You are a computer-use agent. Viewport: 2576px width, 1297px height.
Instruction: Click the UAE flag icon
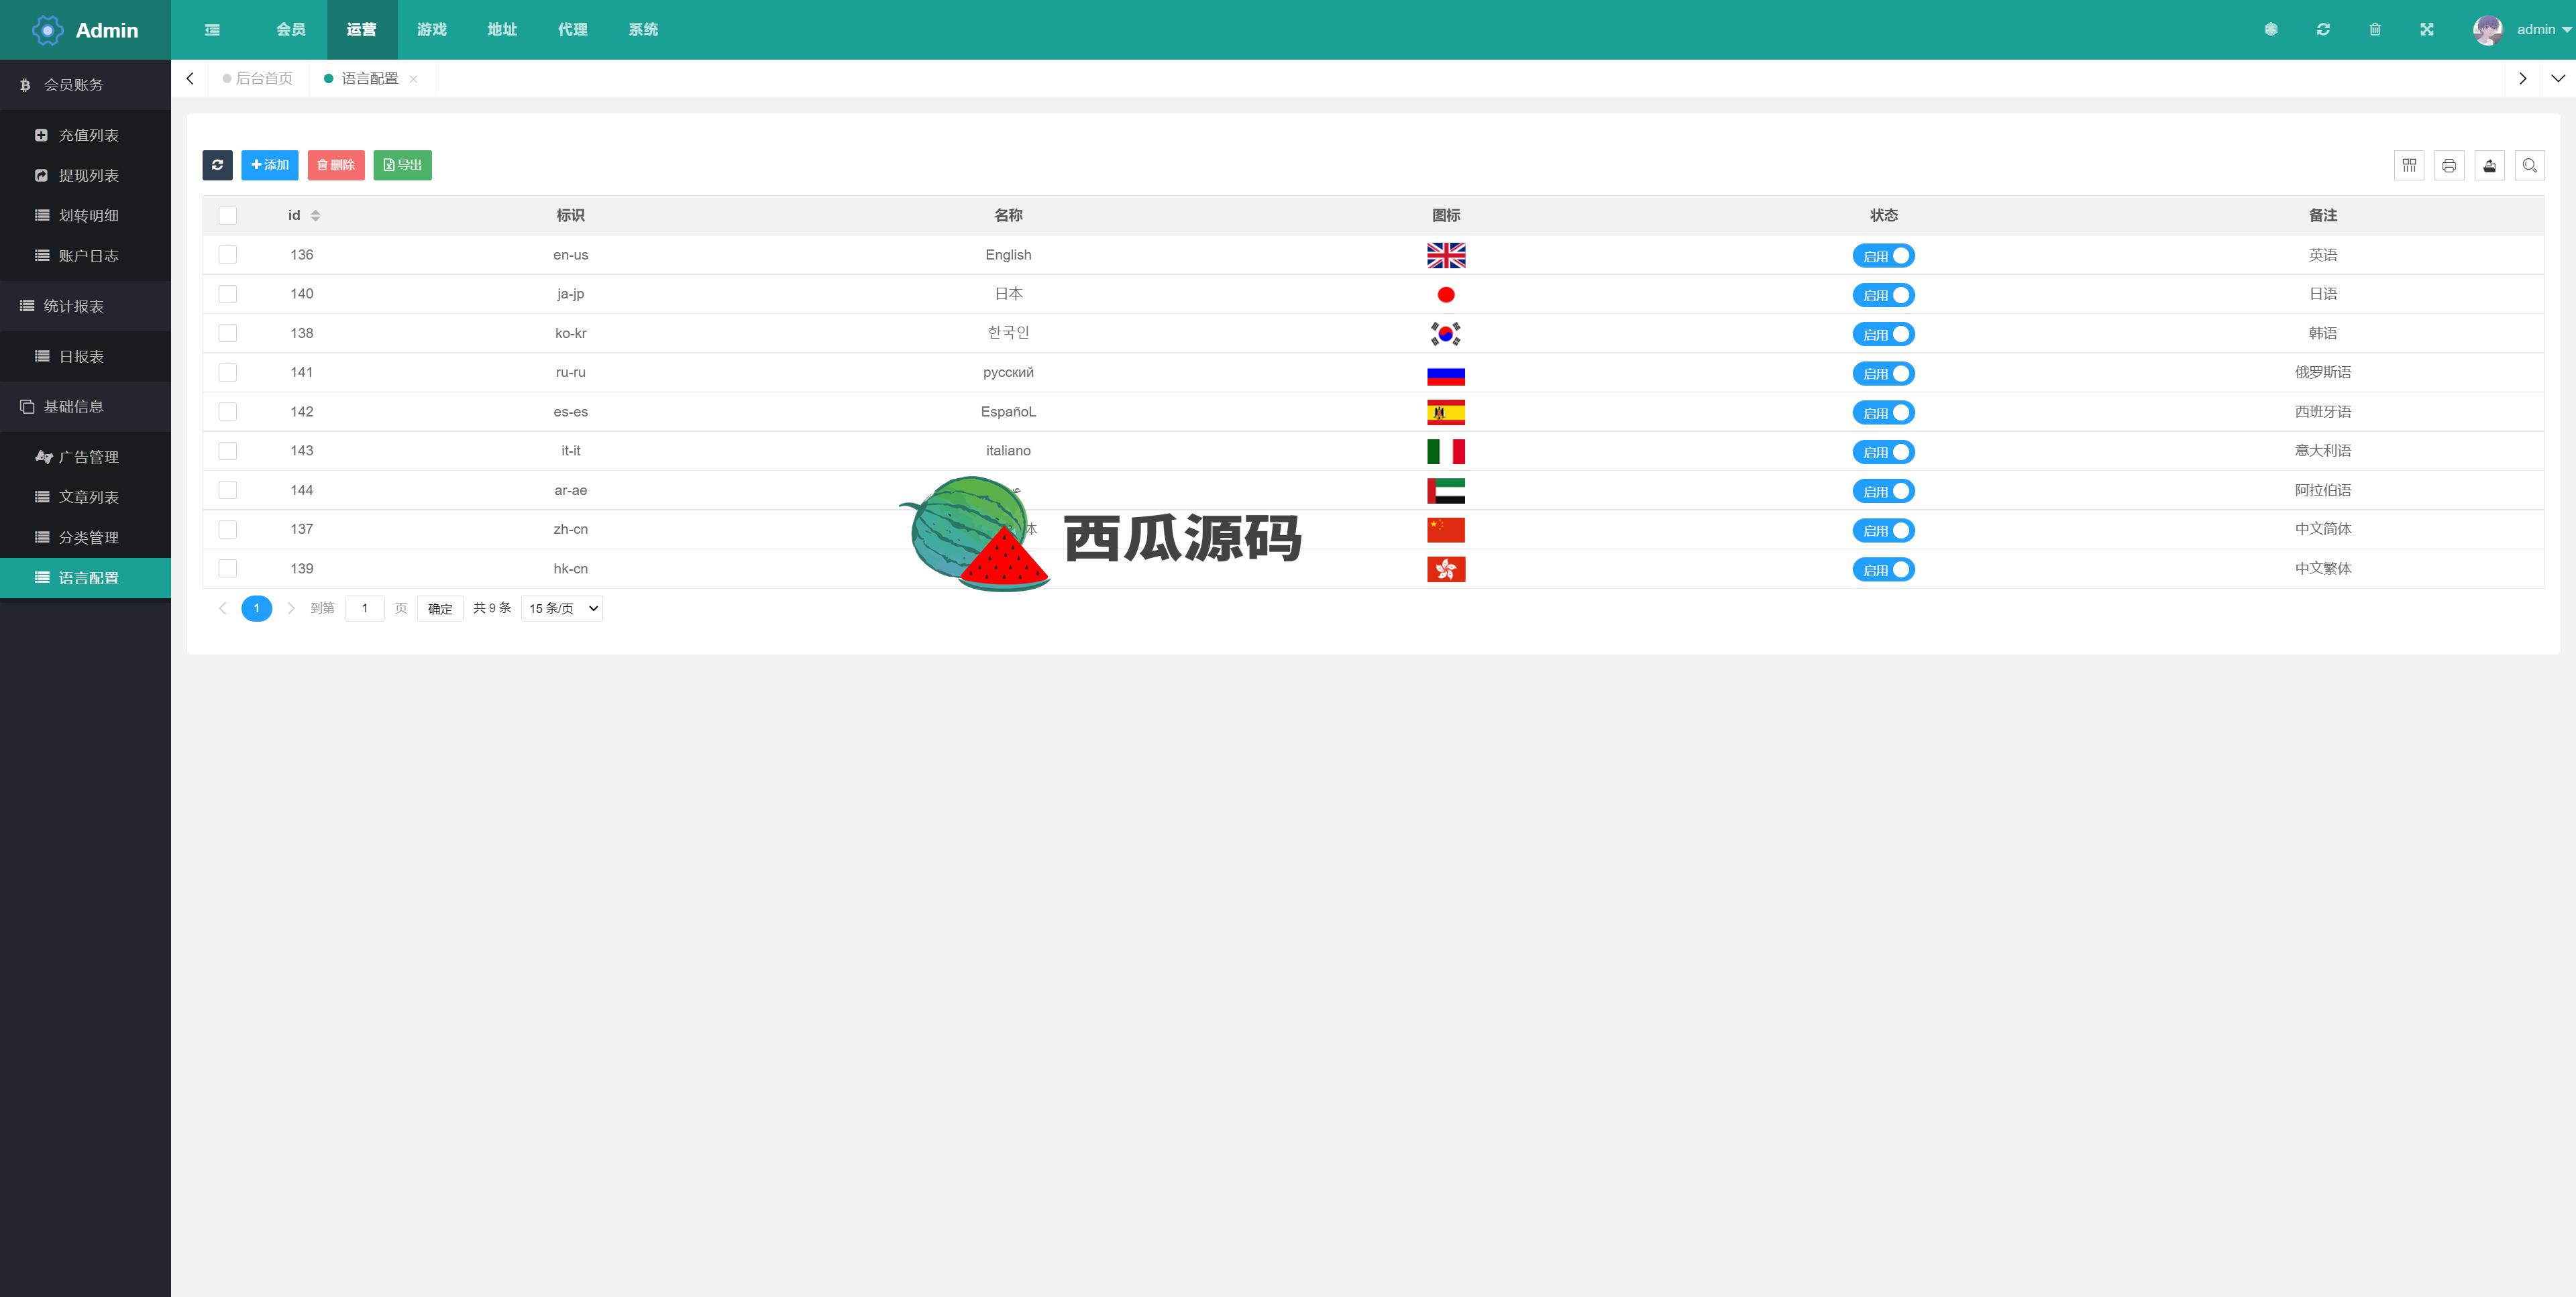pos(1446,491)
